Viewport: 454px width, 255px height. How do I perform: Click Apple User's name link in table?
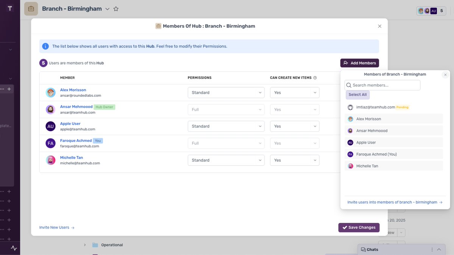tap(70, 124)
